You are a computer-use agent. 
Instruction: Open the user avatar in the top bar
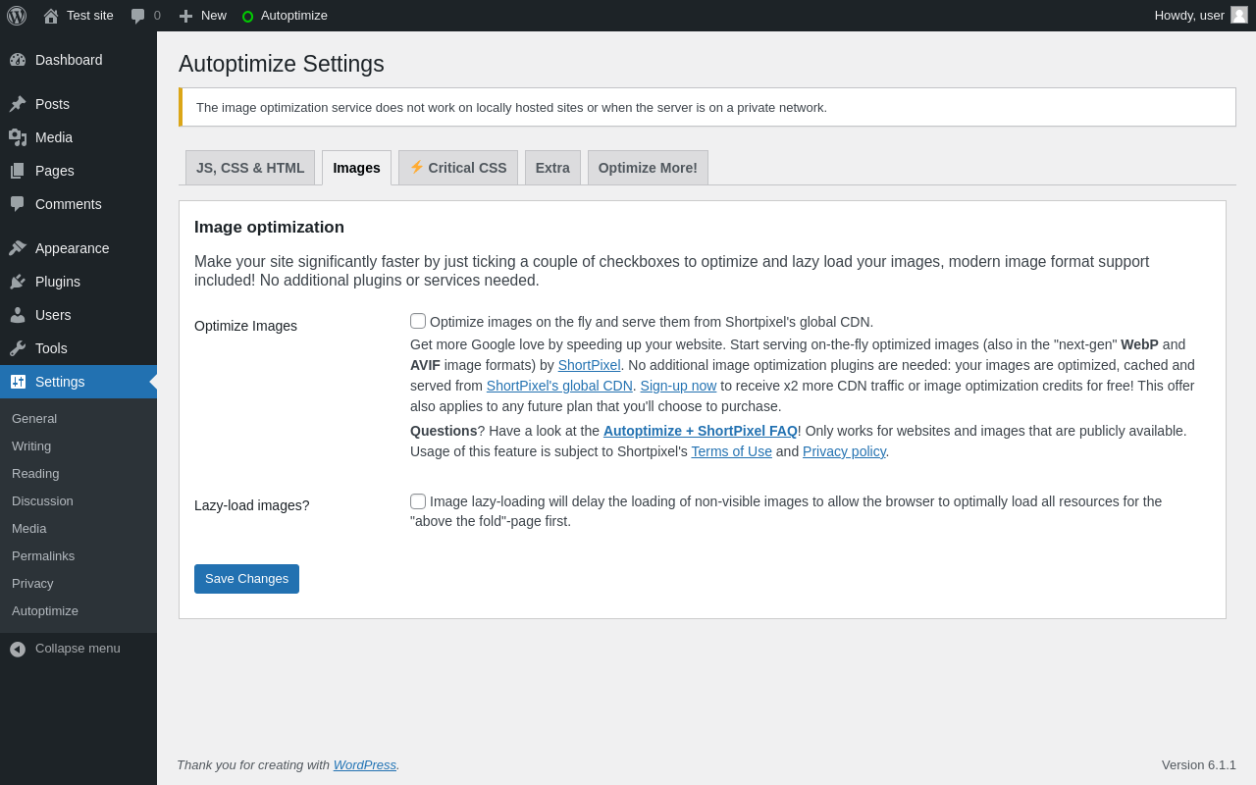point(1239,15)
